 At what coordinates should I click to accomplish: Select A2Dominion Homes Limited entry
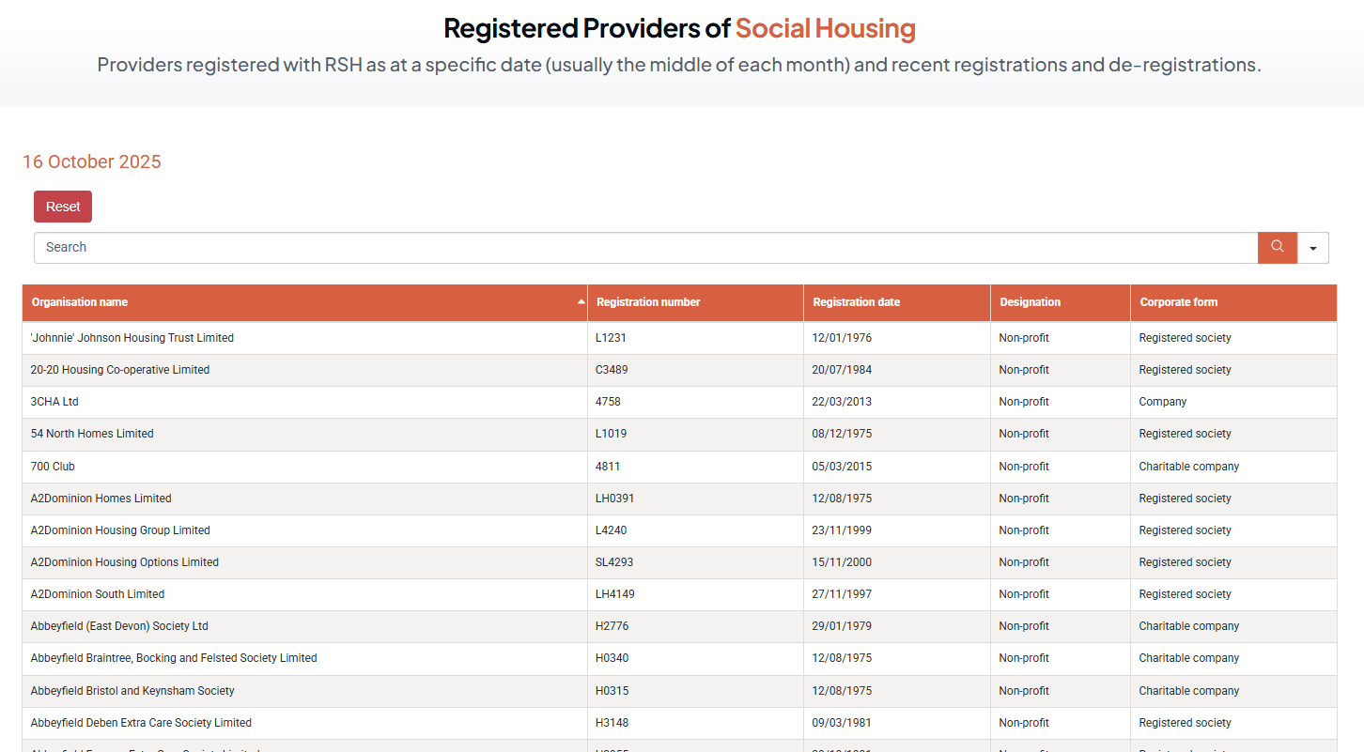click(x=101, y=499)
